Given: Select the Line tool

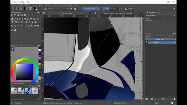Looking at the screenshot, I should 15,19.
